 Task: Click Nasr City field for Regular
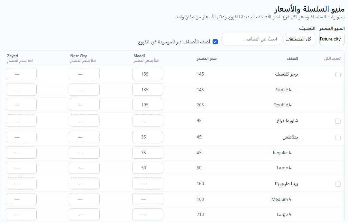[x=84, y=153]
